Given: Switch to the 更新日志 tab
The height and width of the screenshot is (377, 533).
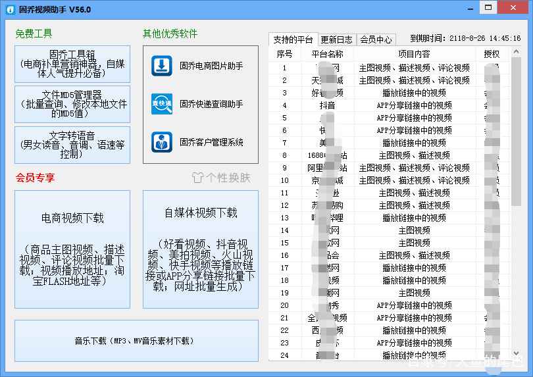Looking at the screenshot, I should point(336,39).
